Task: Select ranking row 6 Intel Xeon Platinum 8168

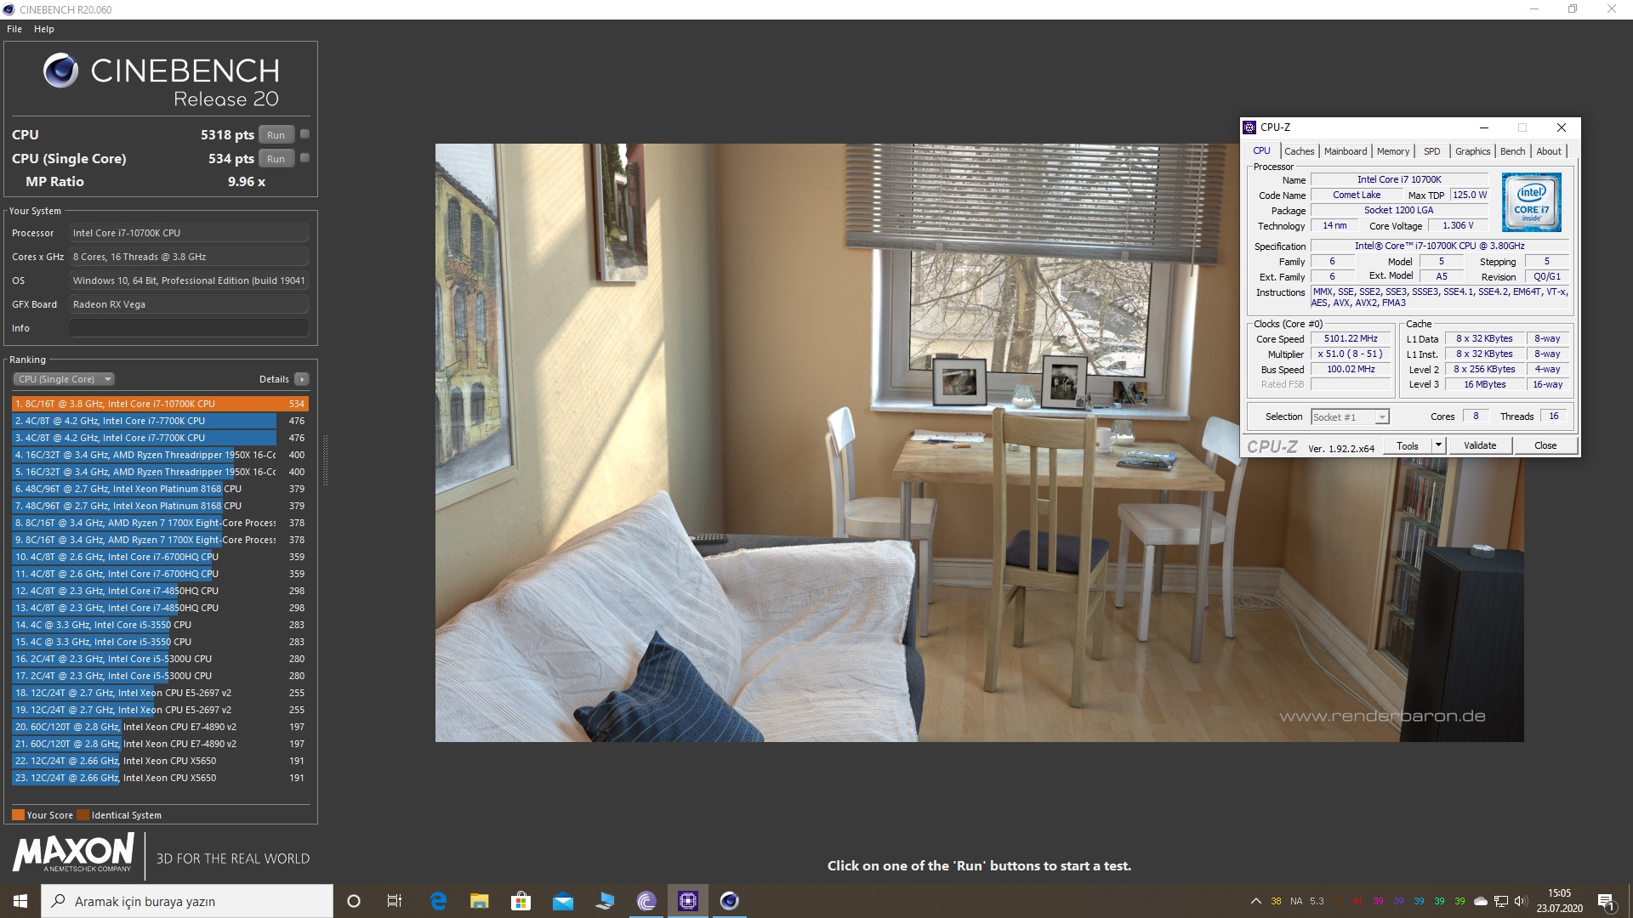Action: click(160, 489)
